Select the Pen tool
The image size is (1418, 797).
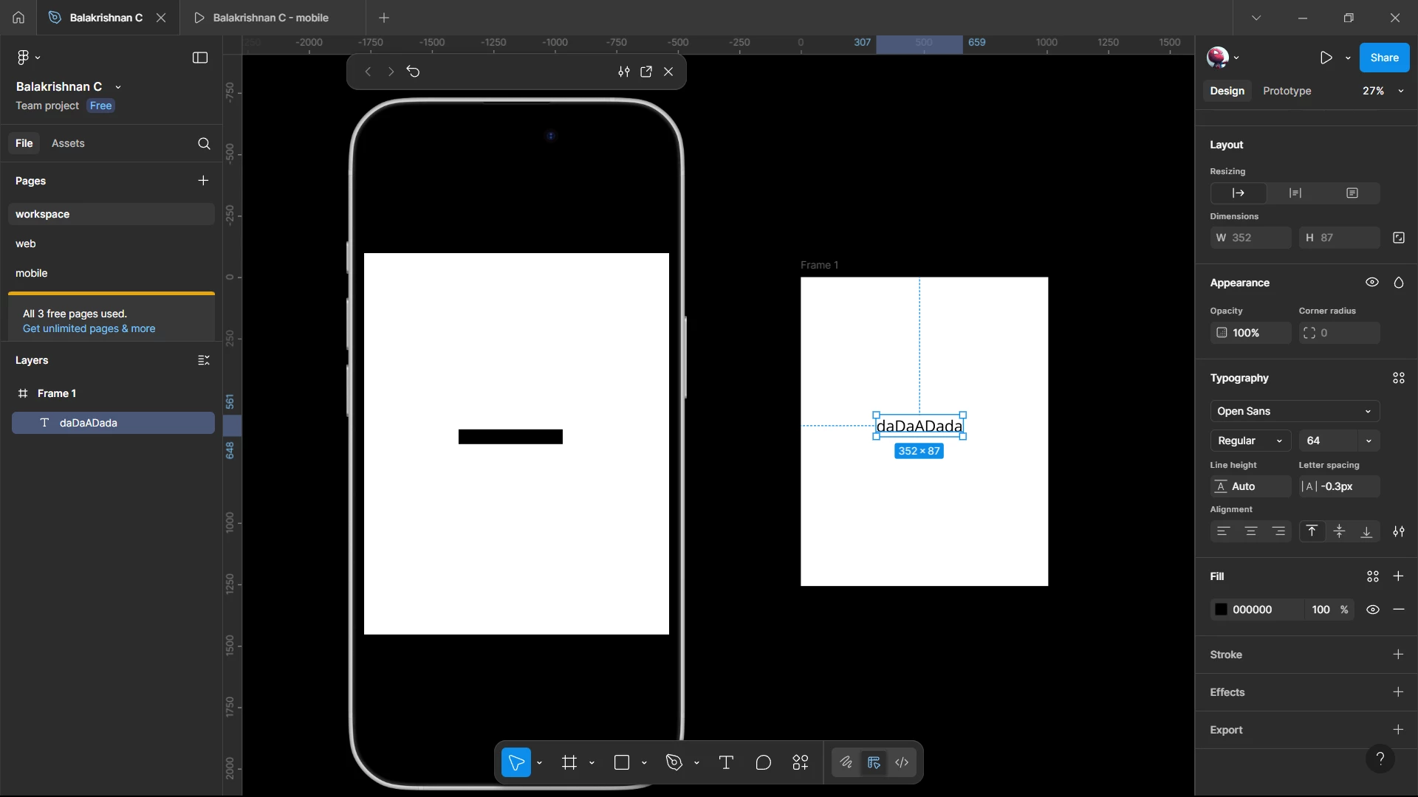(674, 762)
